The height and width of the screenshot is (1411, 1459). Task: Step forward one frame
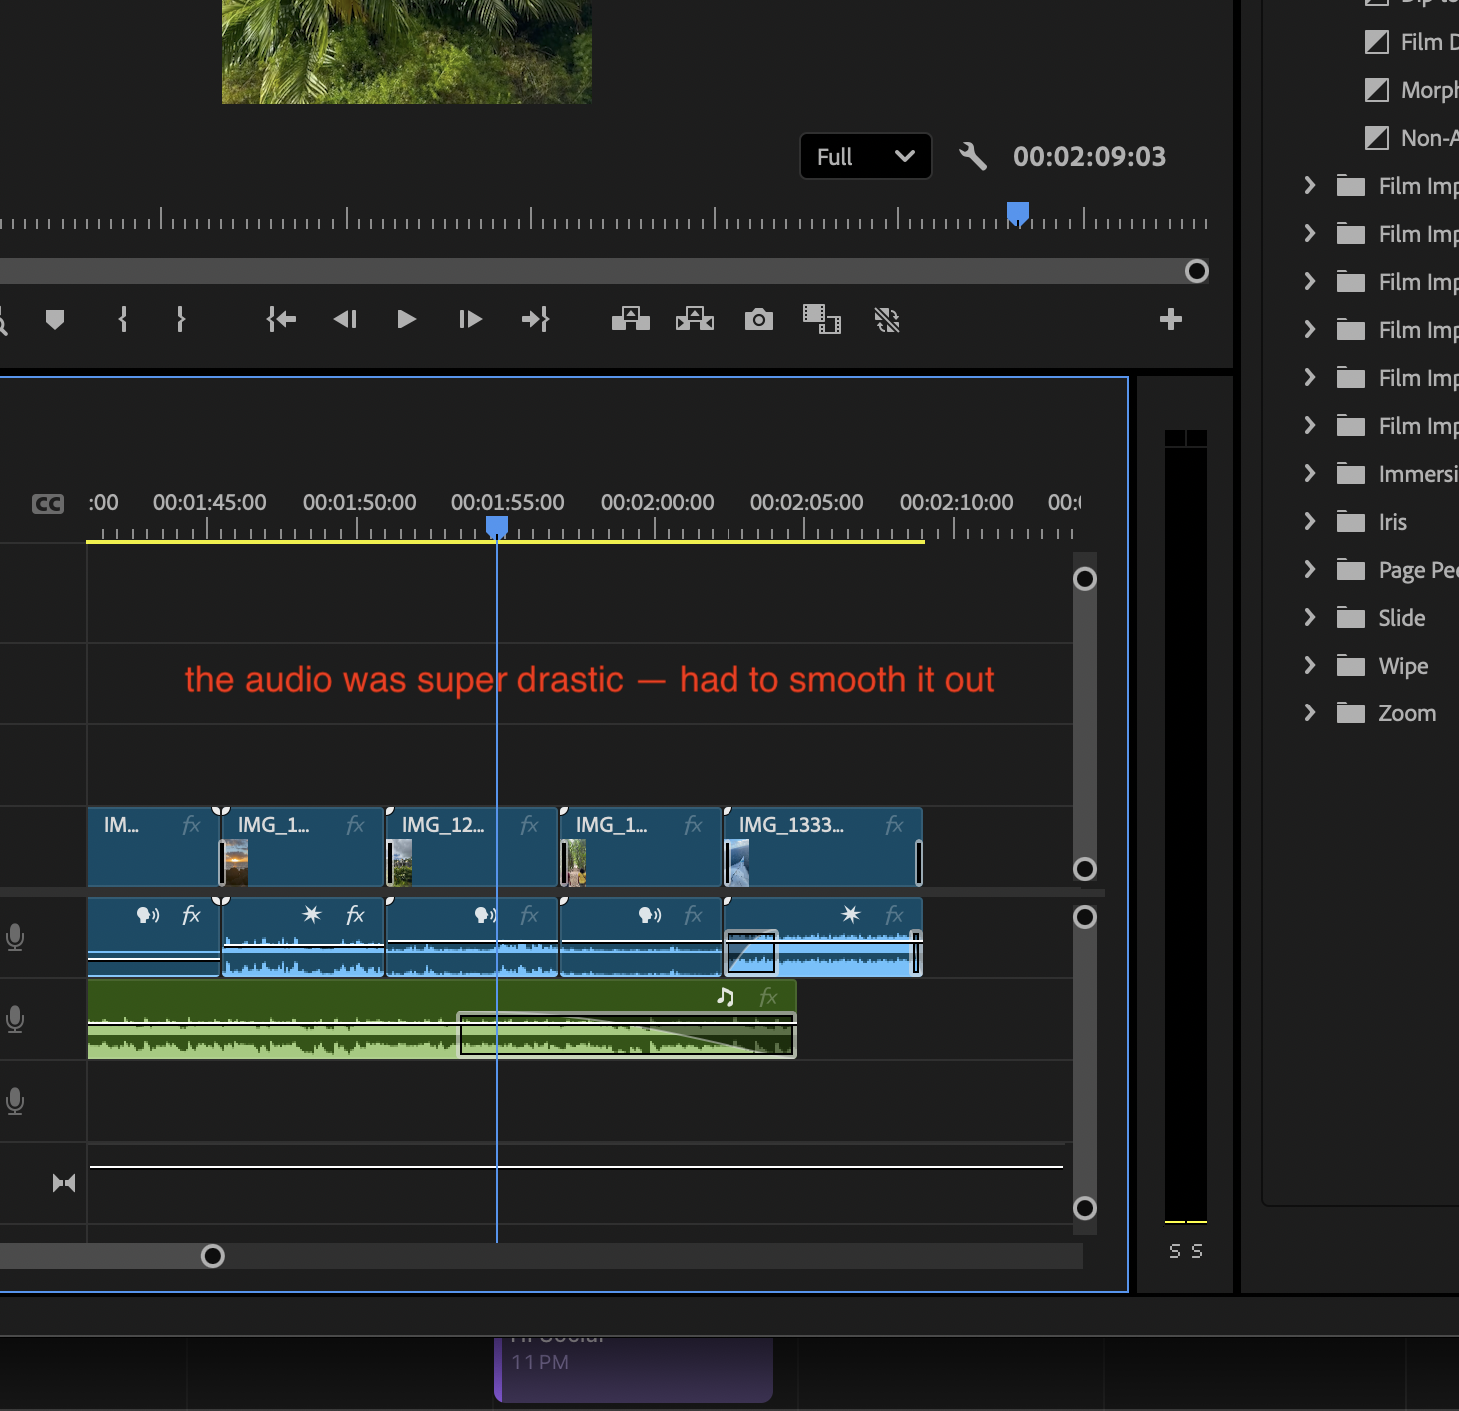tap(469, 319)
